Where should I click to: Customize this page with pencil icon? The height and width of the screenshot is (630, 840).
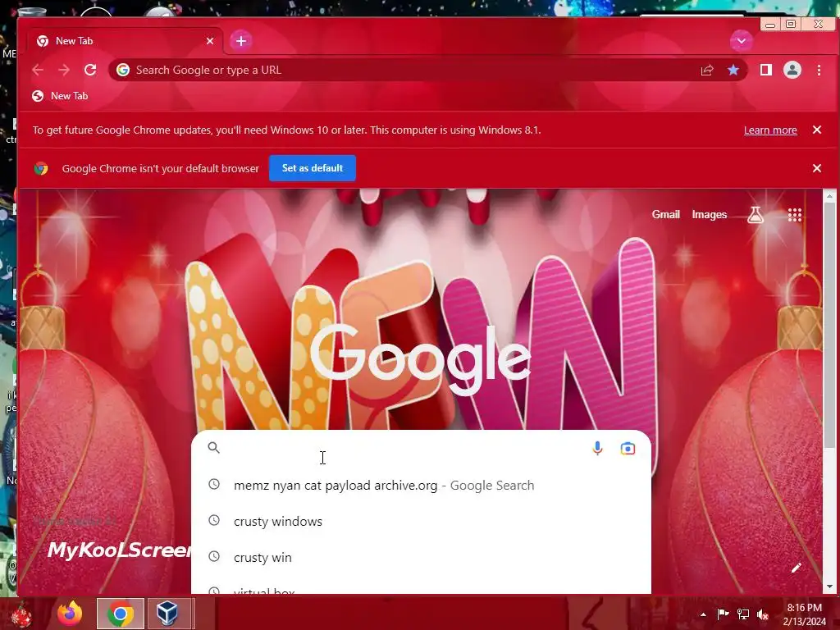pos(796,568)
